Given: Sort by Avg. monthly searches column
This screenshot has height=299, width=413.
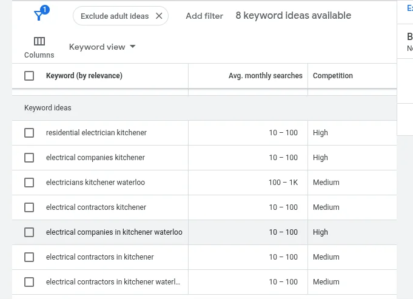Looking at the screenshot, I should (x=265, y=76).
